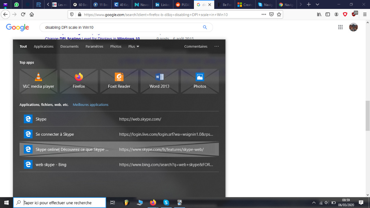Expand the Plus filter dropdown
This screenshot has width=370, height=208.
click(134, 46)
